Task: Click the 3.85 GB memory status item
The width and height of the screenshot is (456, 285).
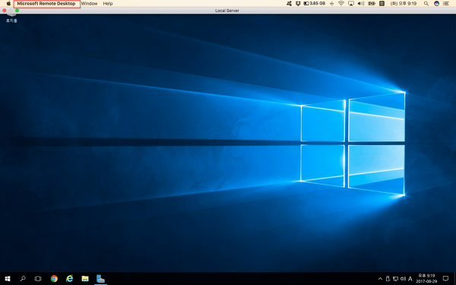Action: click(x=315, y=4)
